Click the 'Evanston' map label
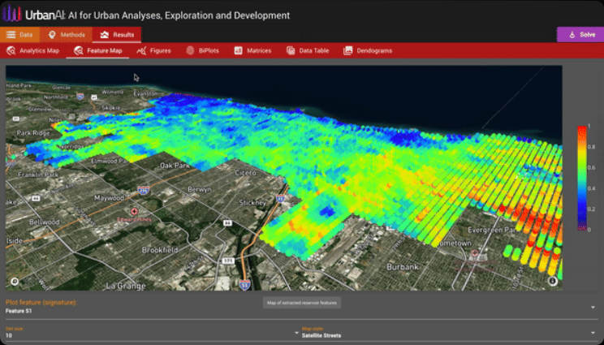The image size is (604, 345). click(x=145, y=93)
